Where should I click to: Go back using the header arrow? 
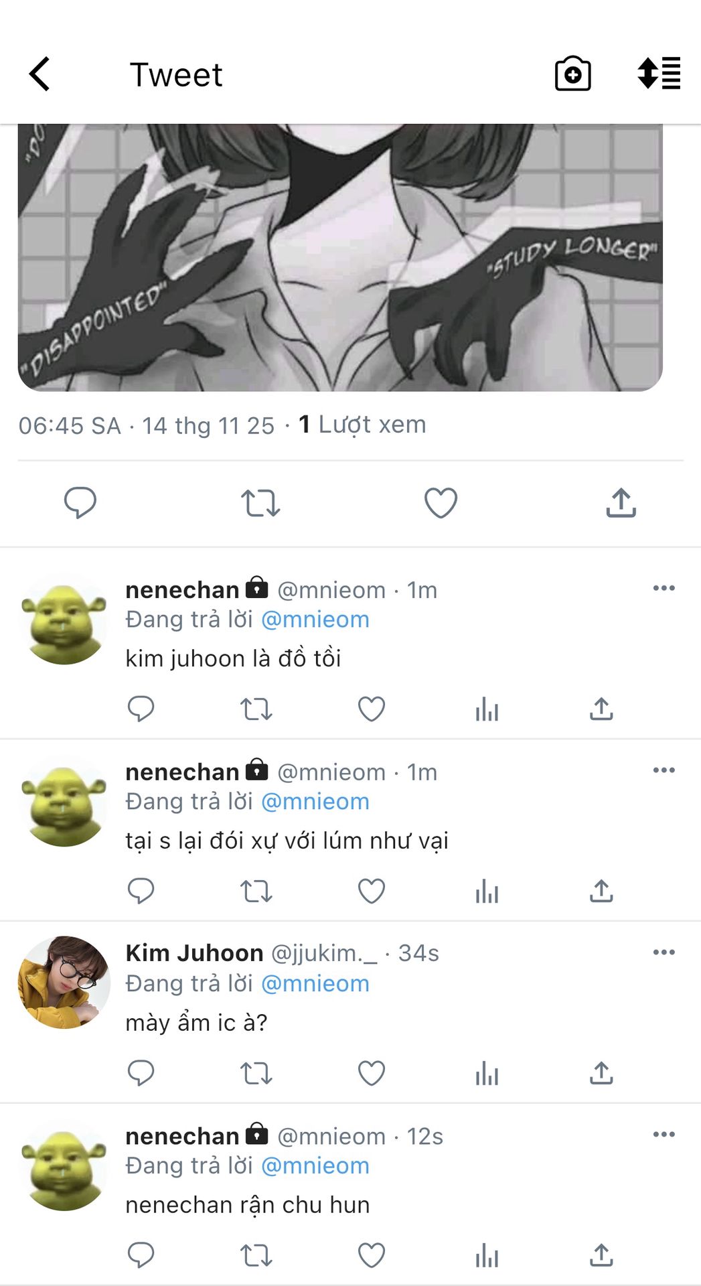point(40,74)
